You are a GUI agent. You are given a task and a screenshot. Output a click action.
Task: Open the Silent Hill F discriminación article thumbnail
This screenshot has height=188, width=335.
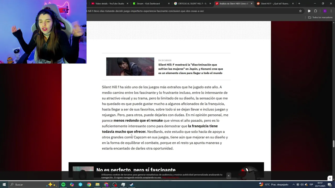coord(130,67)
